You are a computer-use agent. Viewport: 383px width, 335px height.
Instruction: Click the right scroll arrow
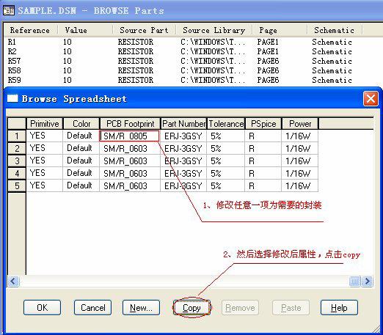(368, 281)
